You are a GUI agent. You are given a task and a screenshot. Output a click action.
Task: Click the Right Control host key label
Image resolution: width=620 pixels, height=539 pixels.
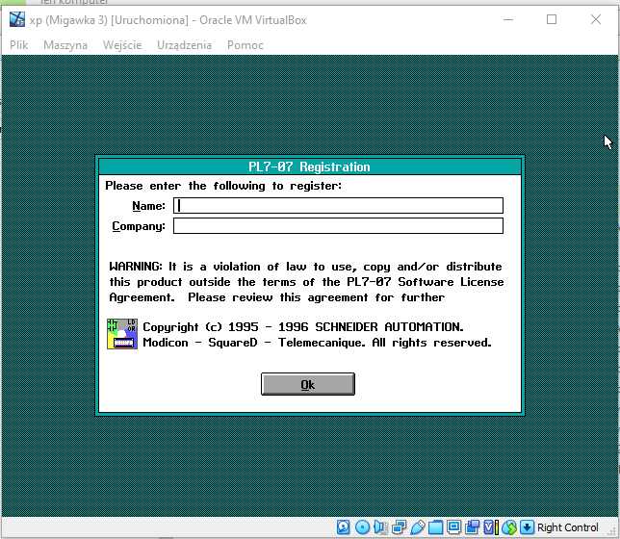(x=567, y=527)
